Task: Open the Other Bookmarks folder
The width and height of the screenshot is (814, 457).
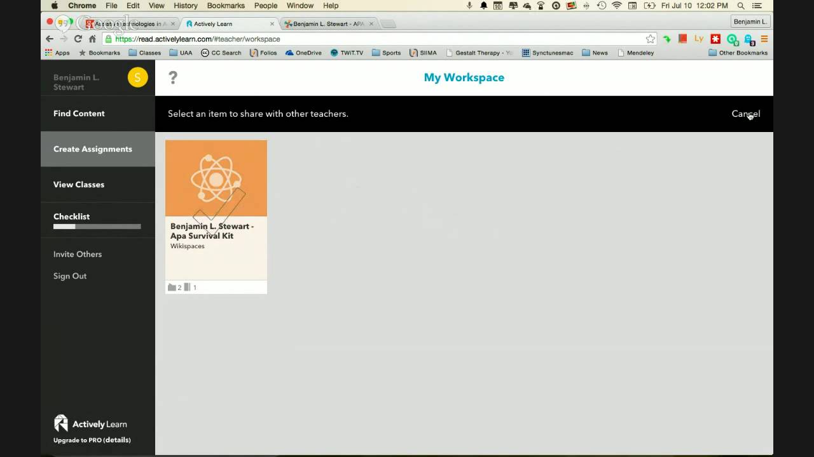Action: [x=738, y=53]
